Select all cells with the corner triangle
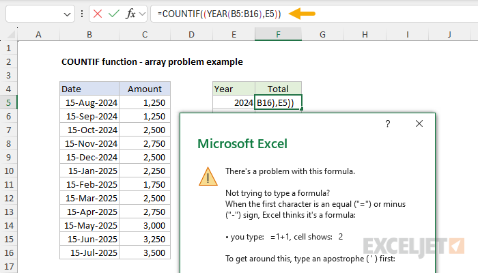 pyautogui.click(x=11, y=35)
